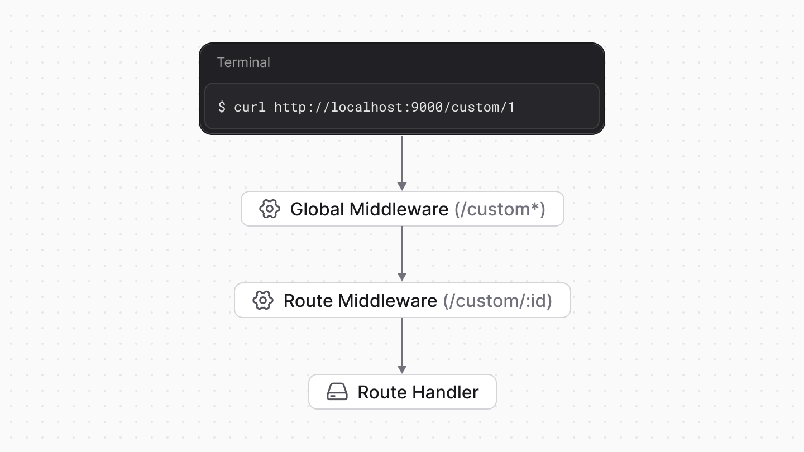The width and height of the screenshot is (804, 452).
Task: Select the Route Middleware node label
Action: point(362,300)
